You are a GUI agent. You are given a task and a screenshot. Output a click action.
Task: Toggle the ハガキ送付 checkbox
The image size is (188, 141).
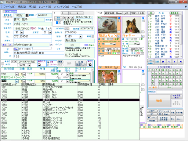[66, 29]
